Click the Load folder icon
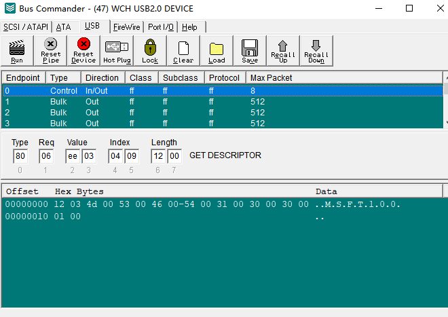The height and width of the screenshot is (317, 448). pos(217,49)
